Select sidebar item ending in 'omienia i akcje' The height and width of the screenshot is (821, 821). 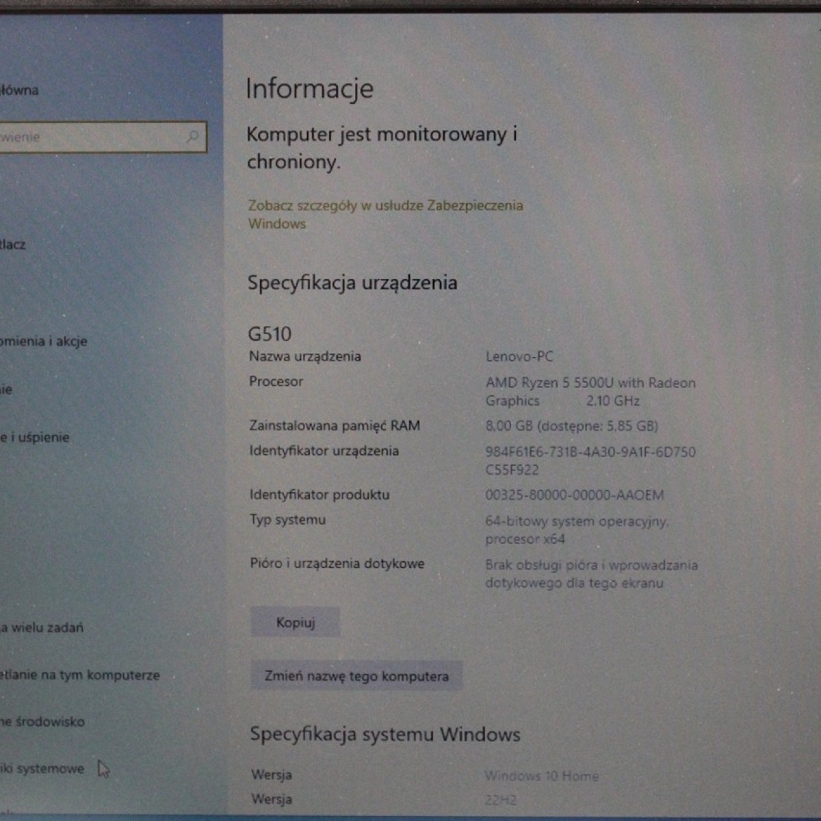pos(44,341)
